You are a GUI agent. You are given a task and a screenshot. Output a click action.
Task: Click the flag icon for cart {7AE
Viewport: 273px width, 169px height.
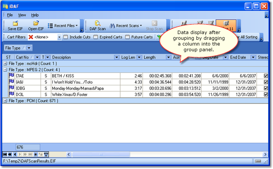(x=12, y=75)
